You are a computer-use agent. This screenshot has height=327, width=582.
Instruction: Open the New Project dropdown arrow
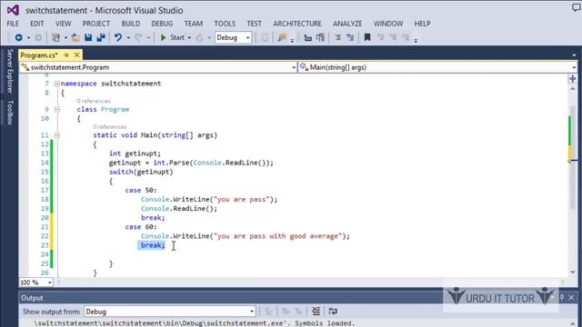point(65,38)
